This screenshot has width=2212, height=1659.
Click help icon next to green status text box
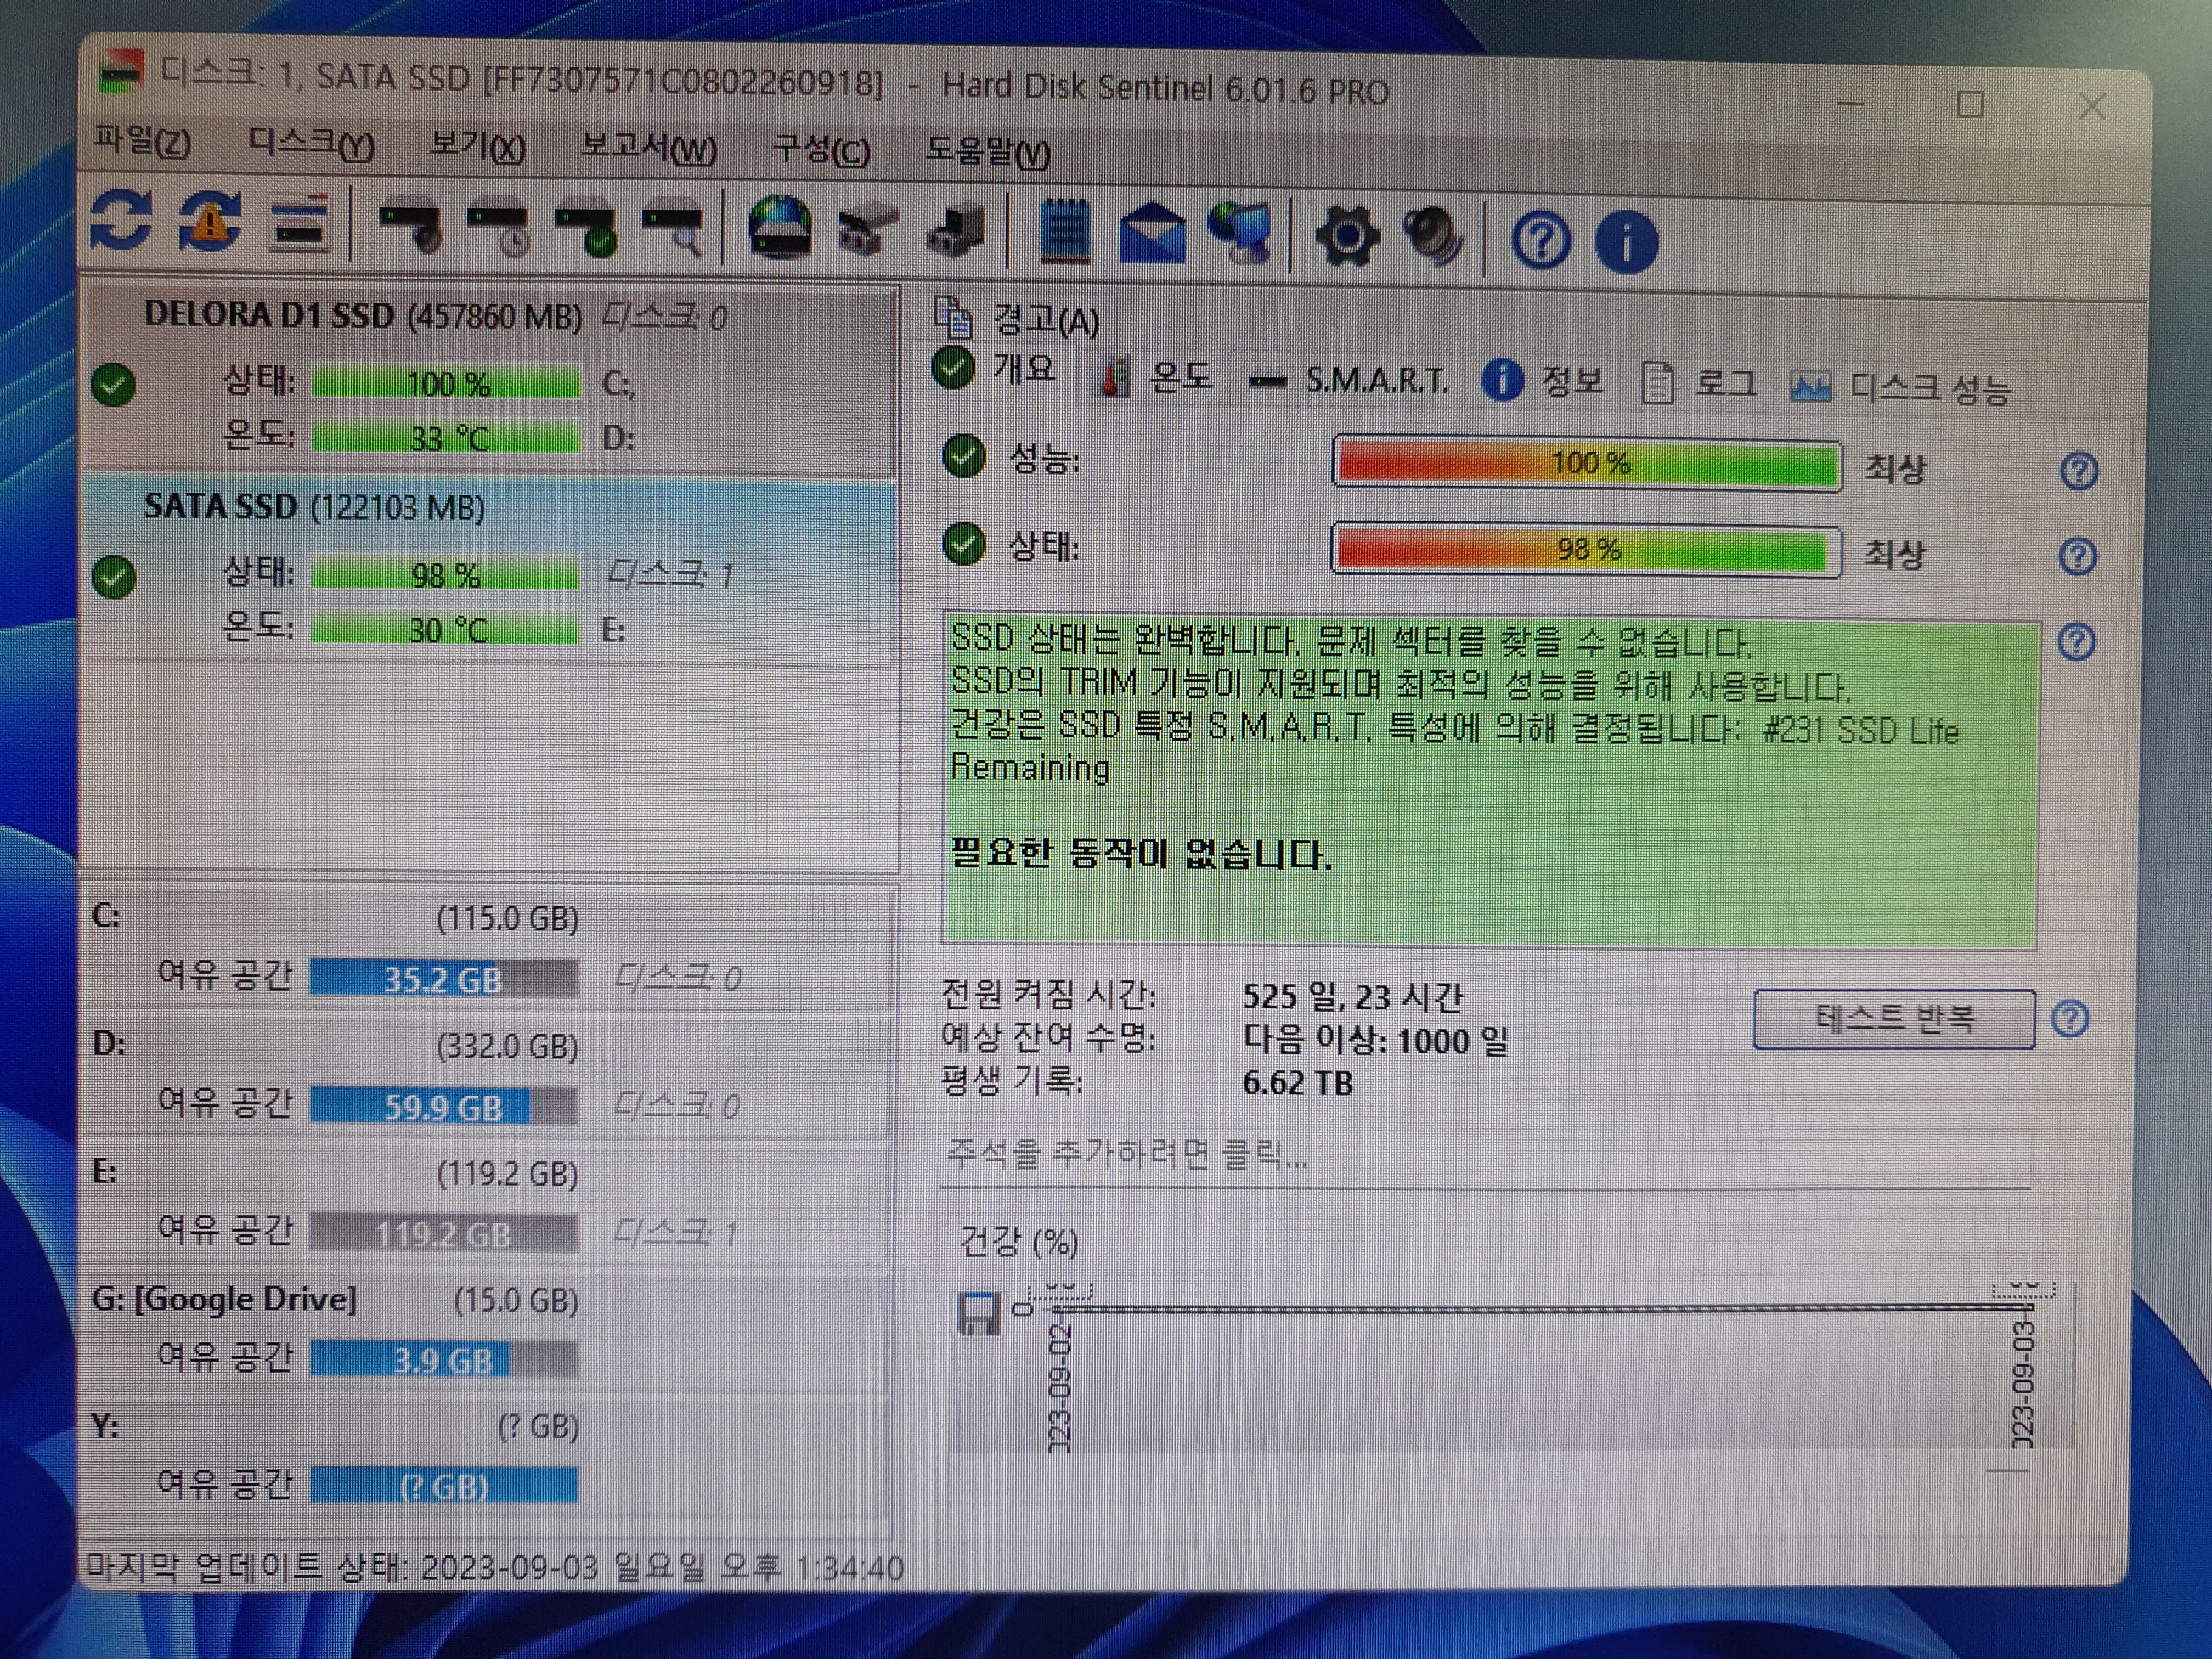[x=2077, y=642]
